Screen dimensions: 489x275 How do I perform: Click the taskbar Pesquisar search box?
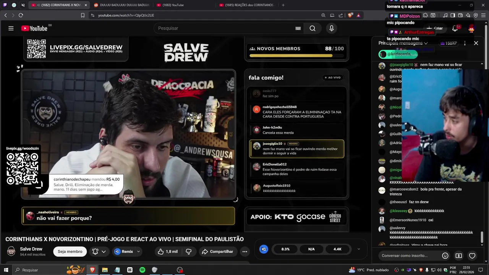[50, 270]
